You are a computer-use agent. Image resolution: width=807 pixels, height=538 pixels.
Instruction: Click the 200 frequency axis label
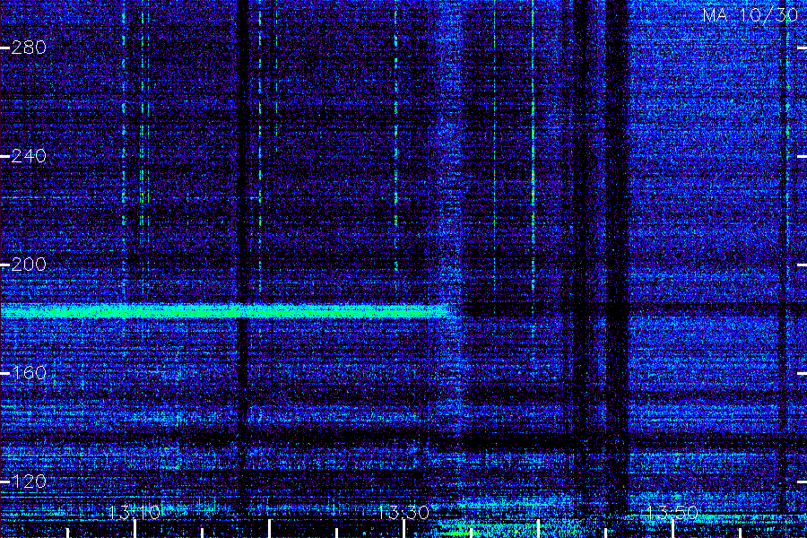tap(29, 265)
